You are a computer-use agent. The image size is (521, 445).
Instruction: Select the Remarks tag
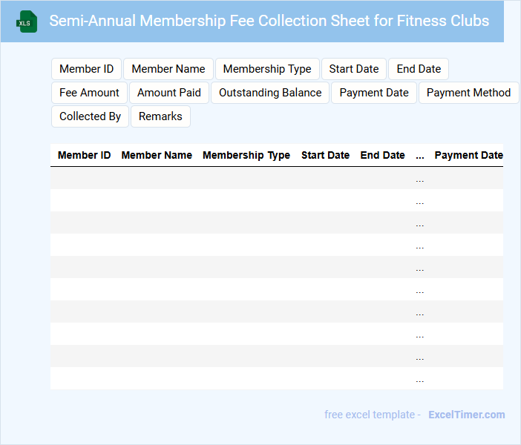pyautogui.click(x=160, y=116)
